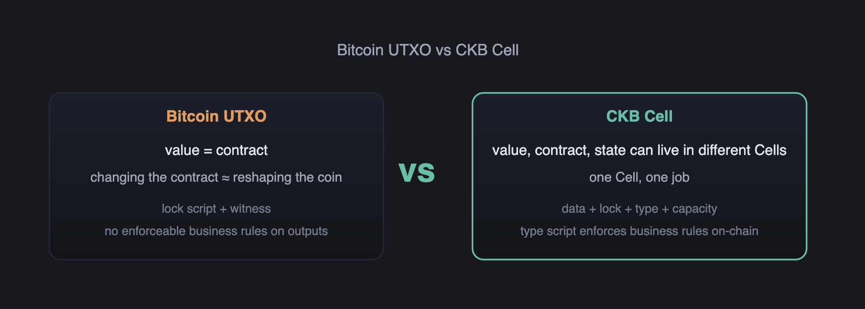Screen dimensions: 865x309
Task: Click the word 'Cell' ending the page title
Action: [x=506, y=50]
